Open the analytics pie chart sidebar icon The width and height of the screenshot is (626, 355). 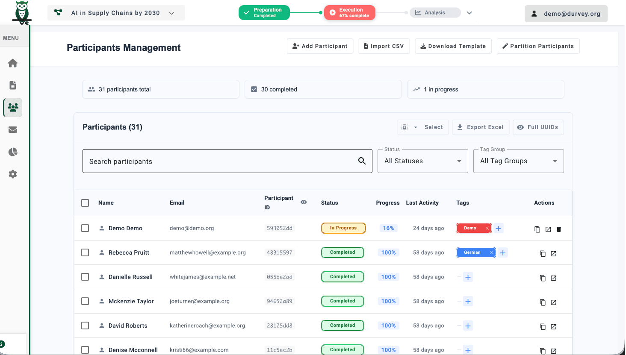(x=12, y=152)
